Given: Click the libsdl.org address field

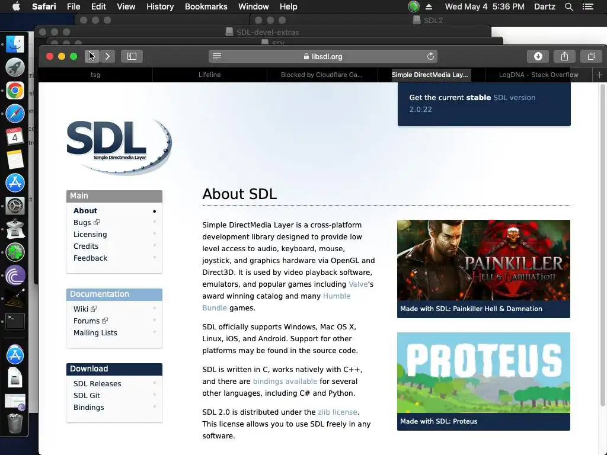Looking at the screenshot, I should (x=323, y=56).
